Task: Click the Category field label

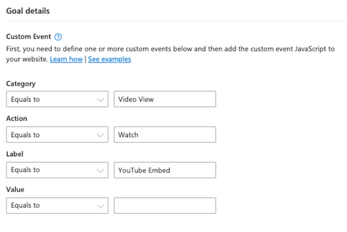Action: [x=20, y=83]
